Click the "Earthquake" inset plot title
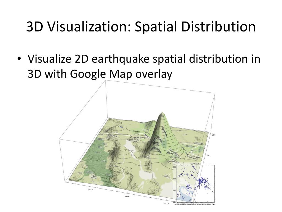This screenshot has width=282, height=212. coord(195,164)
